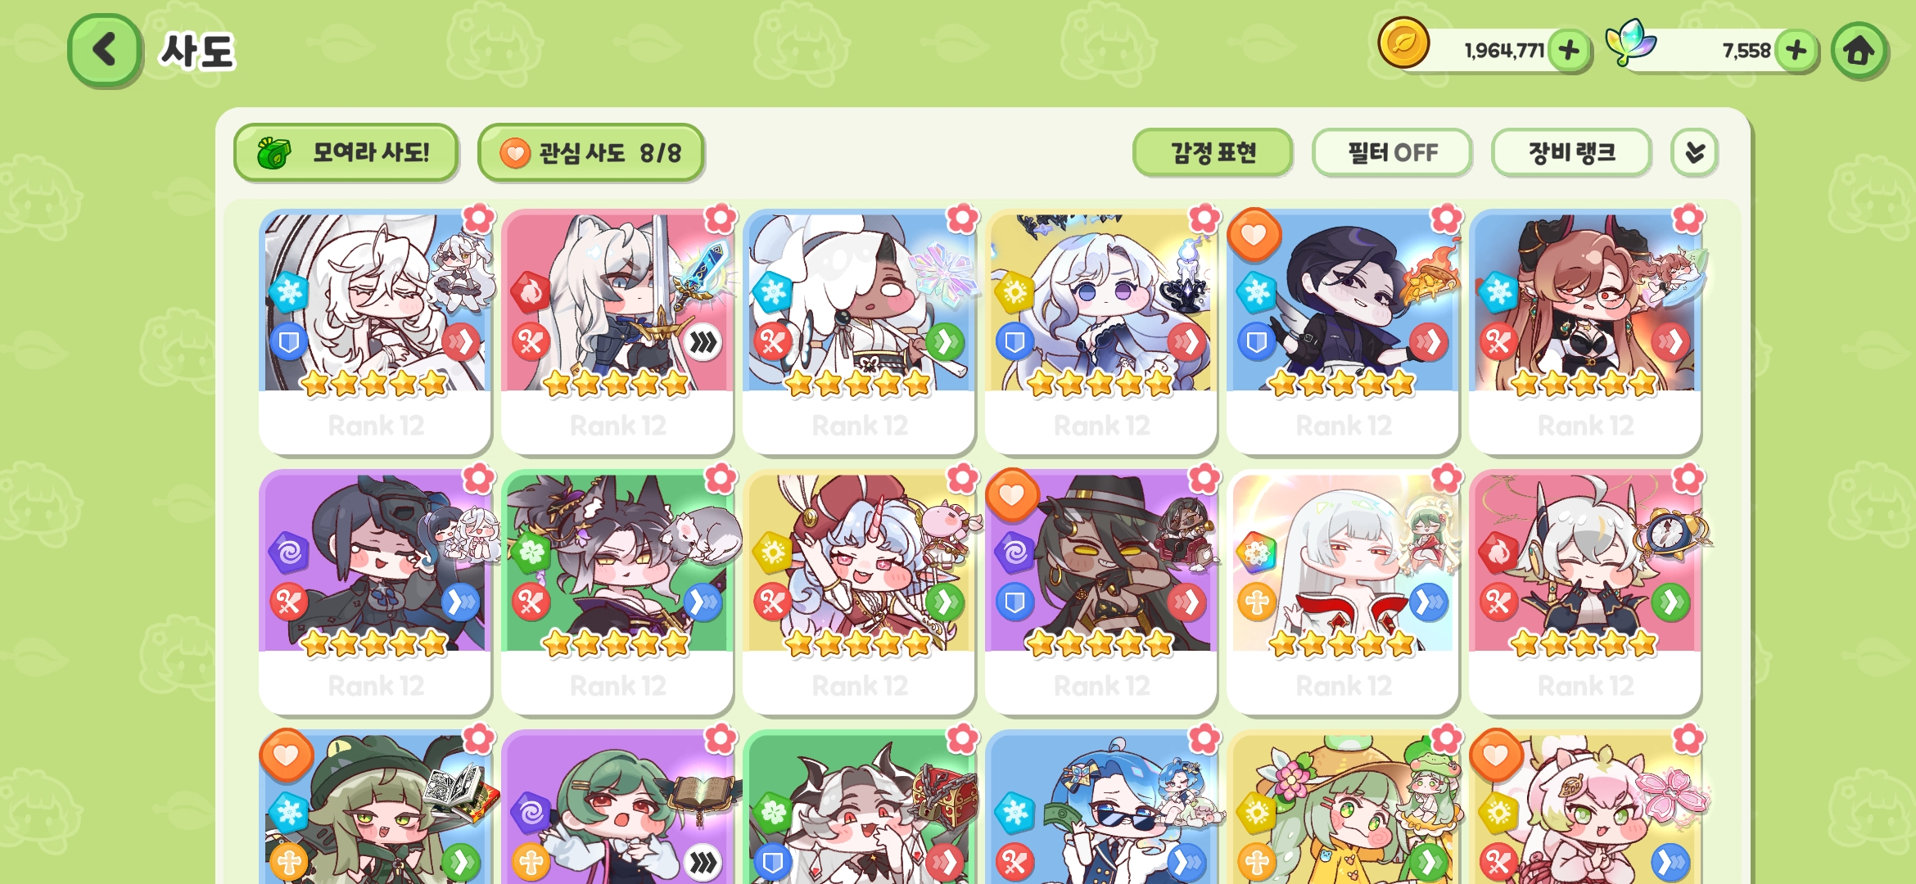Add crystals with the plus button
This screenshot has width=1916, height=884.
coord(1796,51)
